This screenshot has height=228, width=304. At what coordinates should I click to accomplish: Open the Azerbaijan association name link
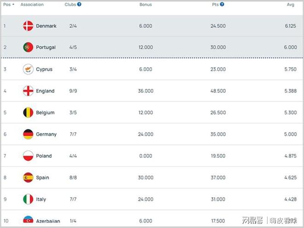click(48, 221)
